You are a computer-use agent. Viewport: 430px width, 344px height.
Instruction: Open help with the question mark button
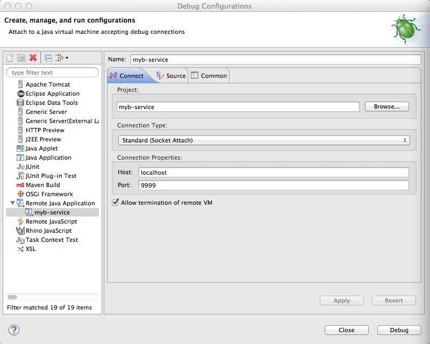tap(14, 330)
